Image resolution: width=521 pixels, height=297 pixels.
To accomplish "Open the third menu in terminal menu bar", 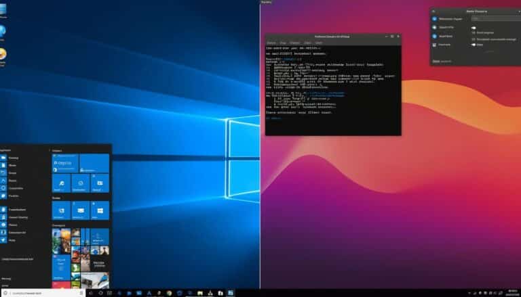I will tap(294, 43).
